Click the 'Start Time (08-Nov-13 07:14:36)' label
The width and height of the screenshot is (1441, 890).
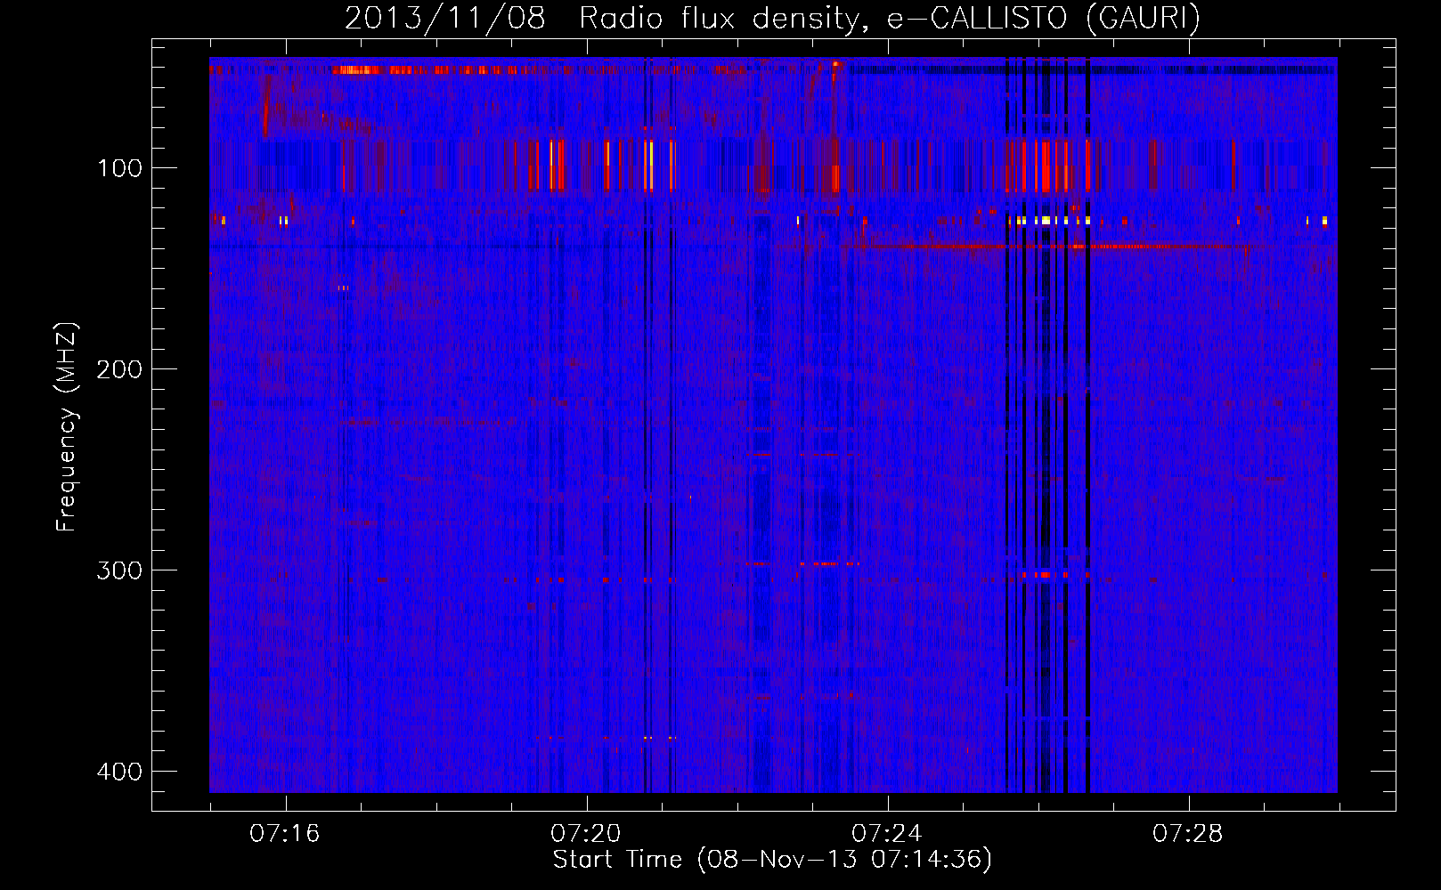tap(772, 860)
